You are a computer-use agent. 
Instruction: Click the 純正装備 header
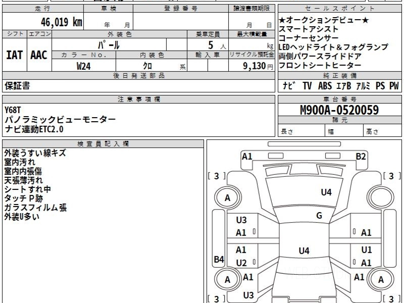(340, 75)
